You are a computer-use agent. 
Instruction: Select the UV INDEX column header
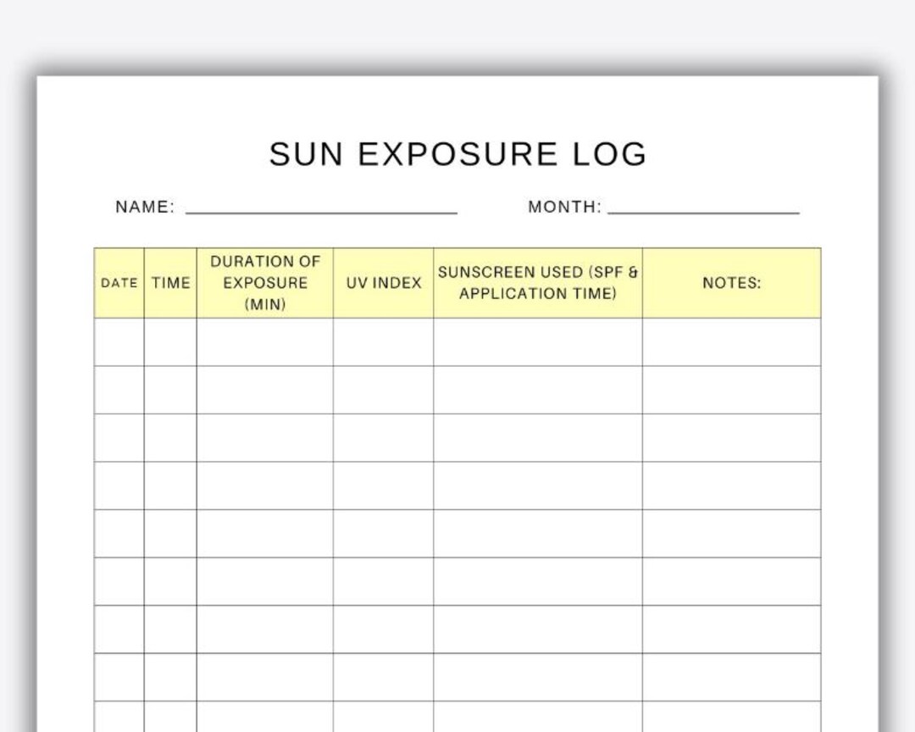[383, 283]
